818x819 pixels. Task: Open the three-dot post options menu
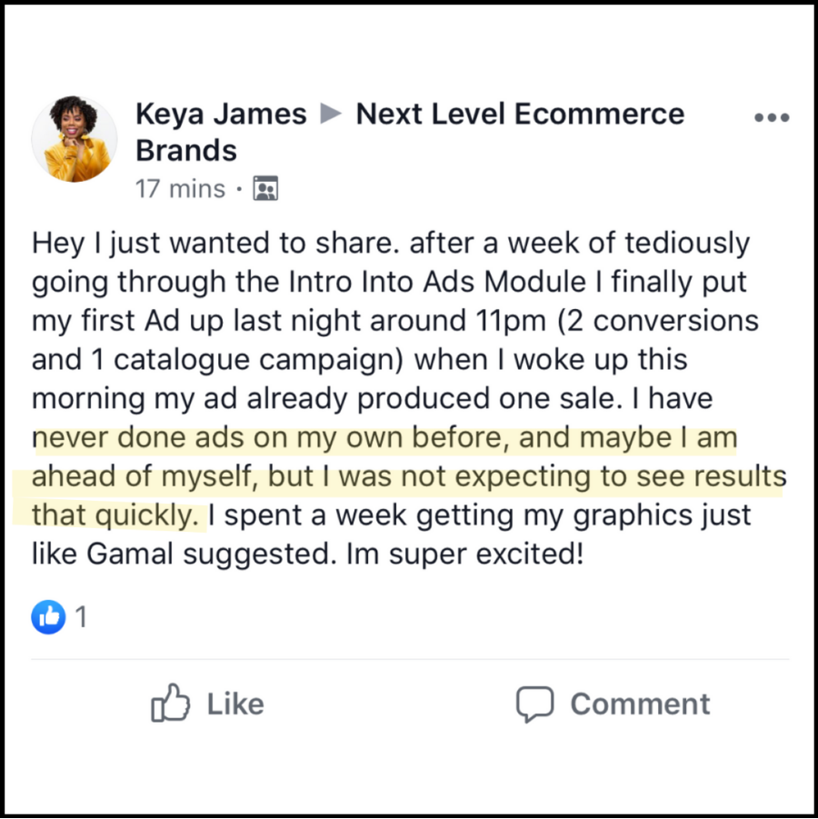coord(772,118)
